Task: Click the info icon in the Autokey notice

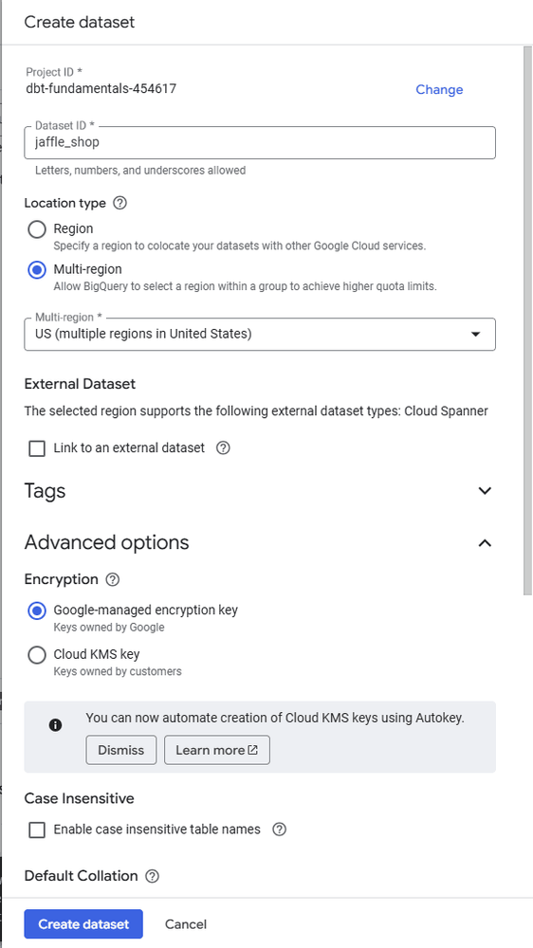Action: click(x=56, y=725)
